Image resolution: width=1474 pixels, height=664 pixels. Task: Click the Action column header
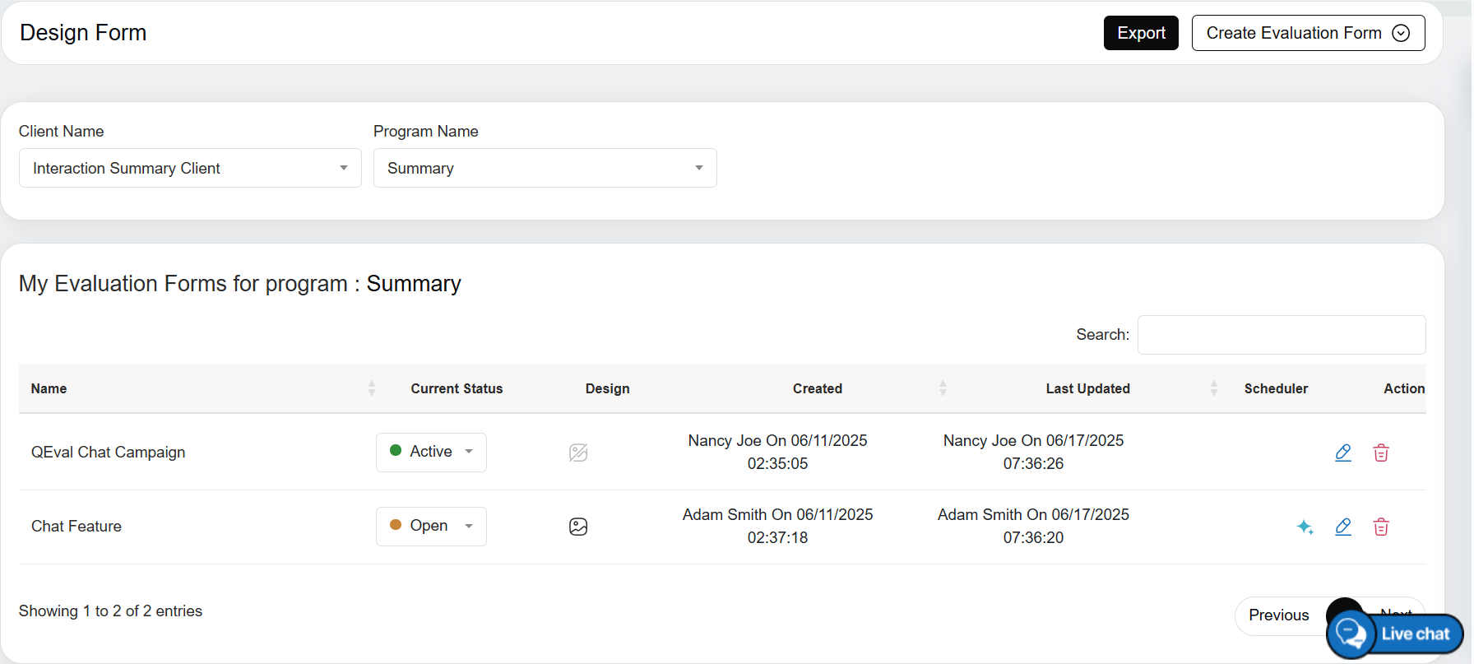(1404, 388)
